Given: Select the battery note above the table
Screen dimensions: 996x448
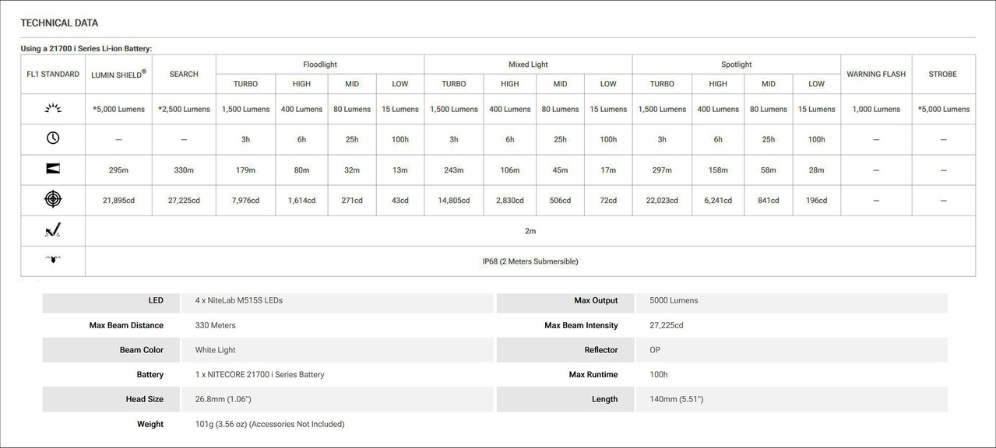Looking at the screenshot, I should click(86, 48).
